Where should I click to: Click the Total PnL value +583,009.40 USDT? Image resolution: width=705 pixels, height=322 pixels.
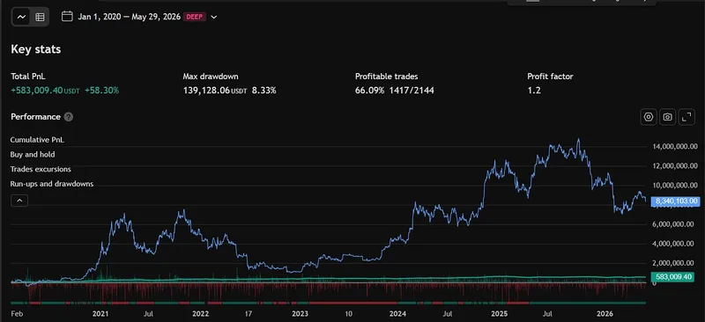click(46, 91)
